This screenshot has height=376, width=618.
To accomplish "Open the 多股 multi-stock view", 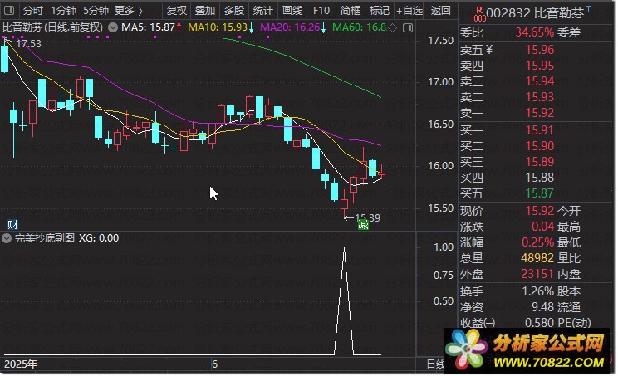I will click(x=234, y=10).
